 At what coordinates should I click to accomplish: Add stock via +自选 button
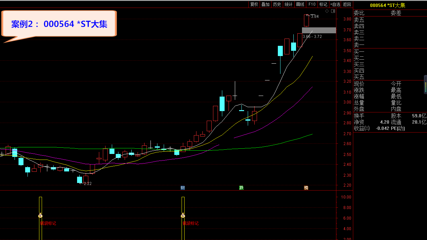coord(335,4)
